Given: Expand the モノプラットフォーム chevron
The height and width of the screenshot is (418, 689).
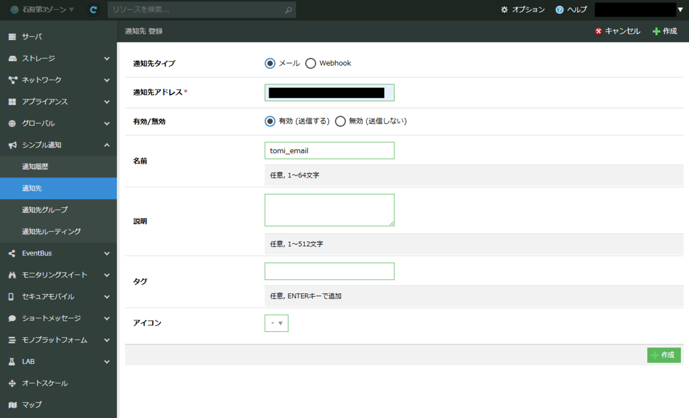Looking at the screenshot, I should tap(107, 340).
